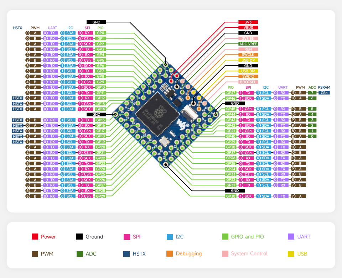Expand the HSTX column header

17,28
